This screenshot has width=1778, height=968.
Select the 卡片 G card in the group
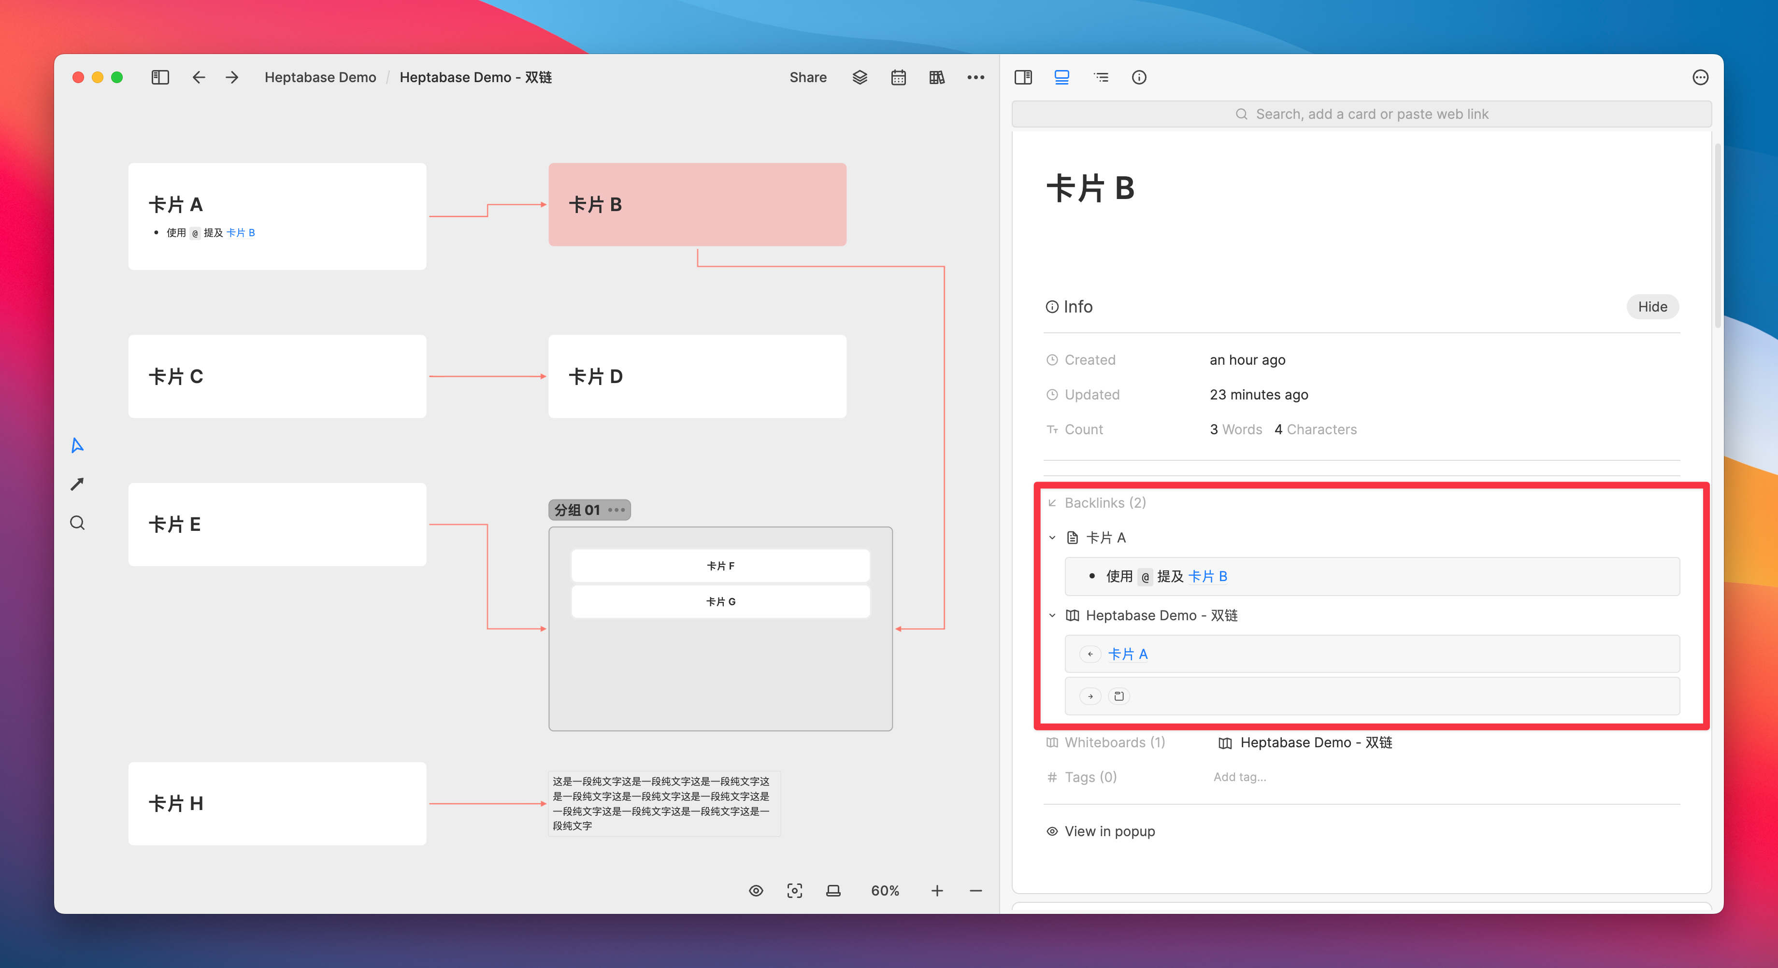click(720, 602)
